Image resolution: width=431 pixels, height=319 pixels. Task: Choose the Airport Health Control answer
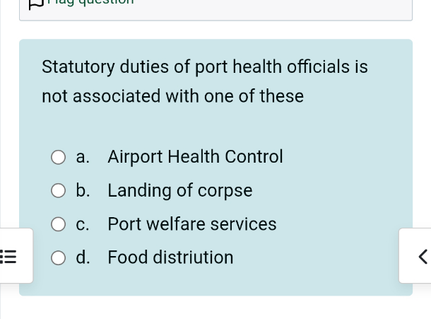point(195,157)
